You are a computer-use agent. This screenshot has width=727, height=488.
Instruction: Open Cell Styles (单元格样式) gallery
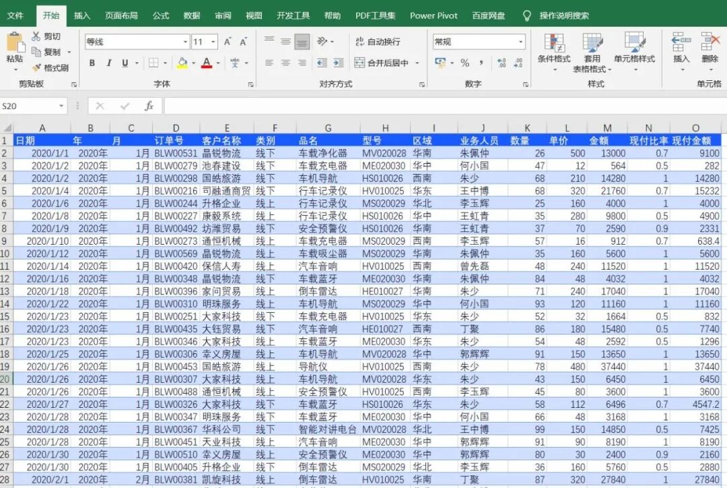(634, 52)
